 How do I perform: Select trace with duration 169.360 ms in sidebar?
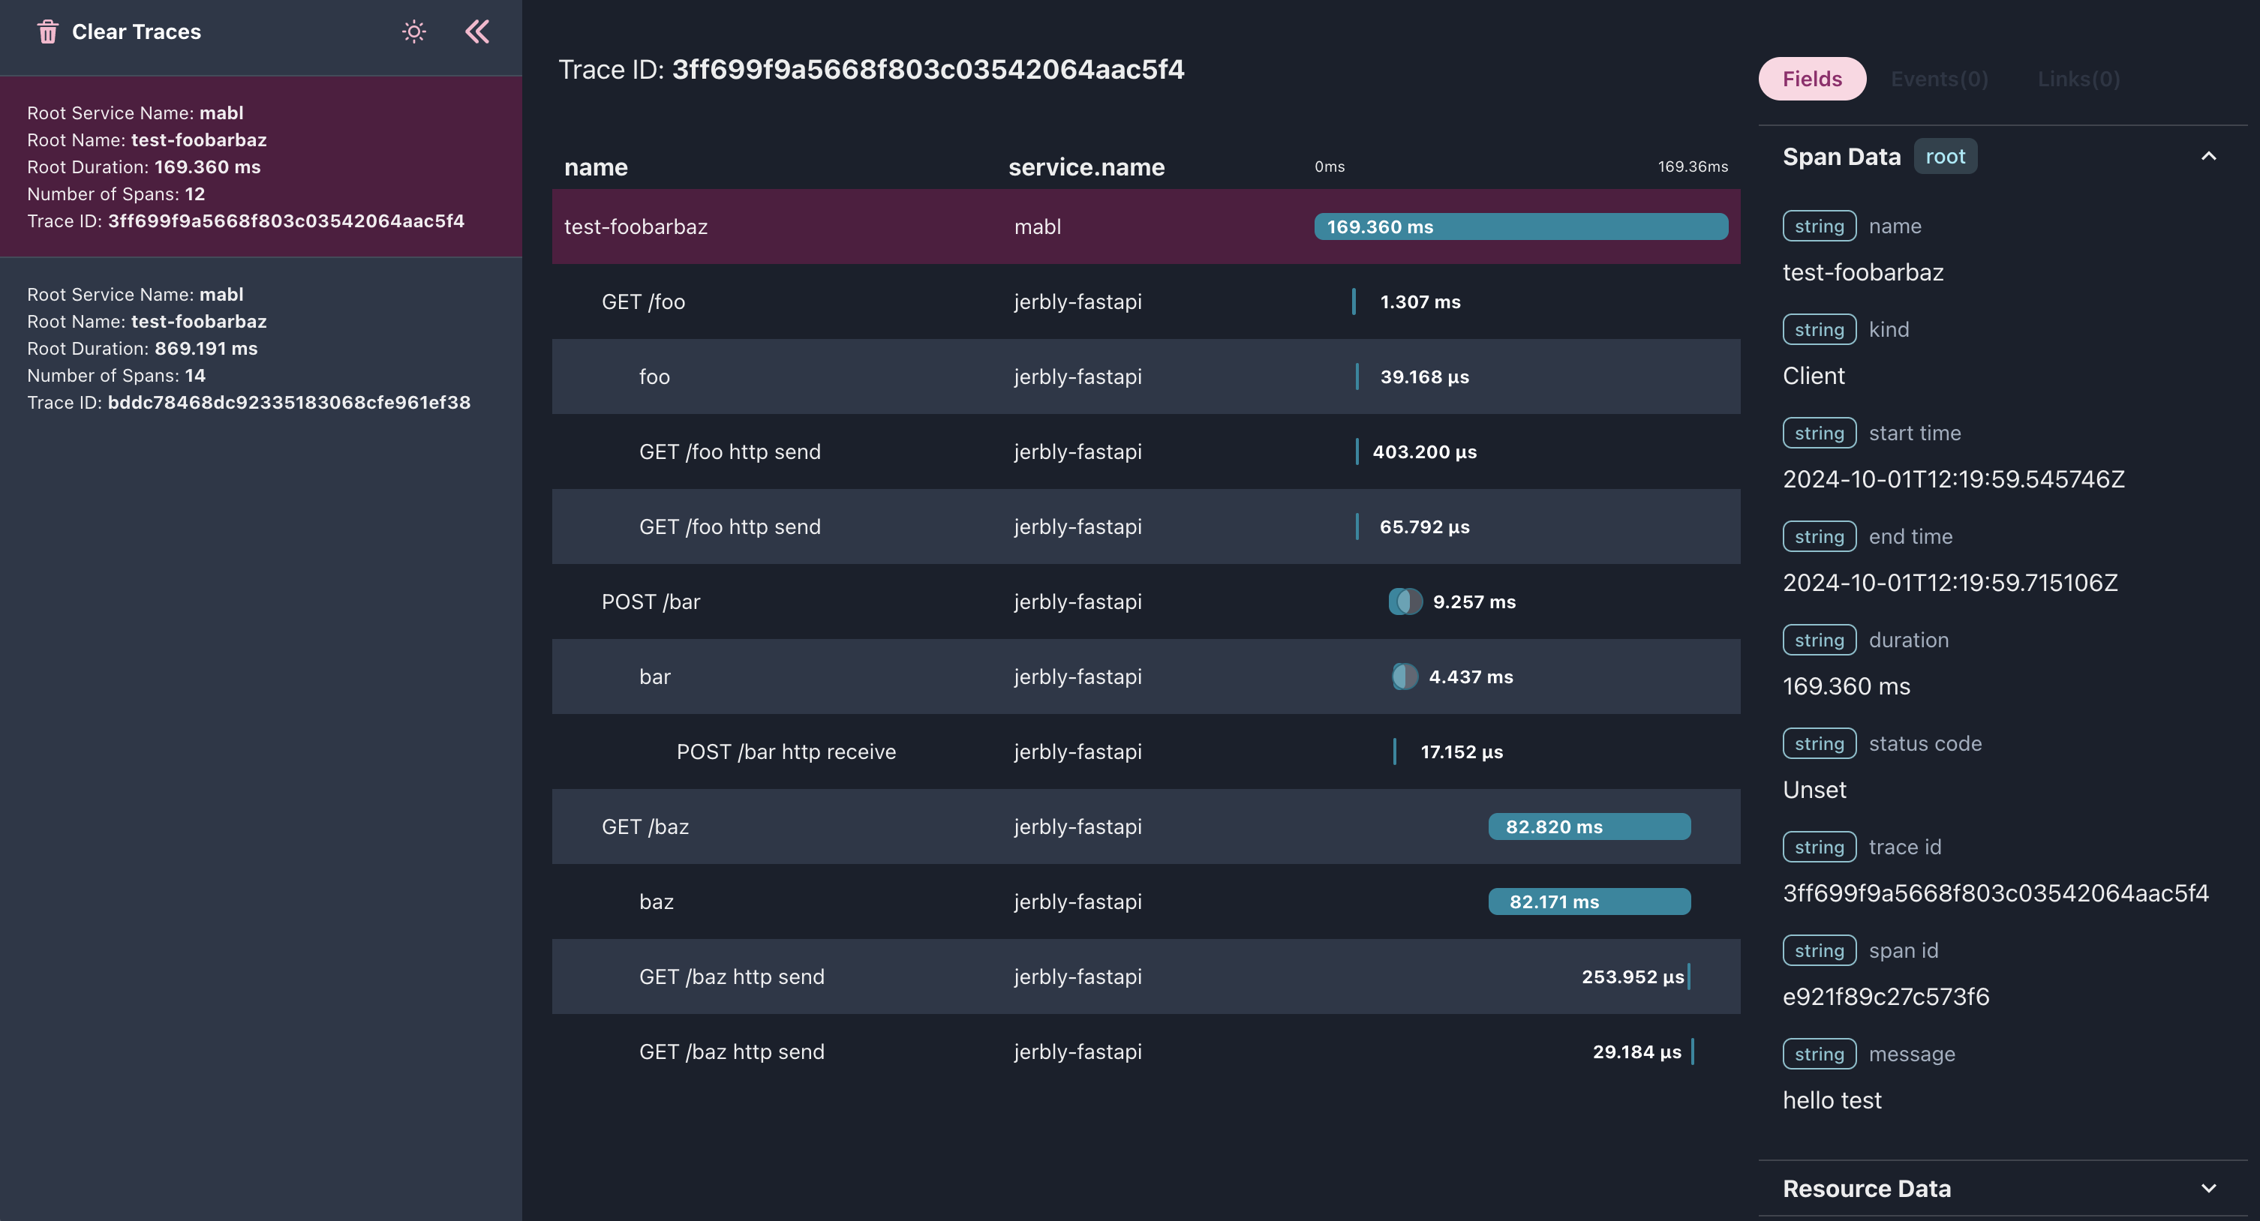point(261,166)
